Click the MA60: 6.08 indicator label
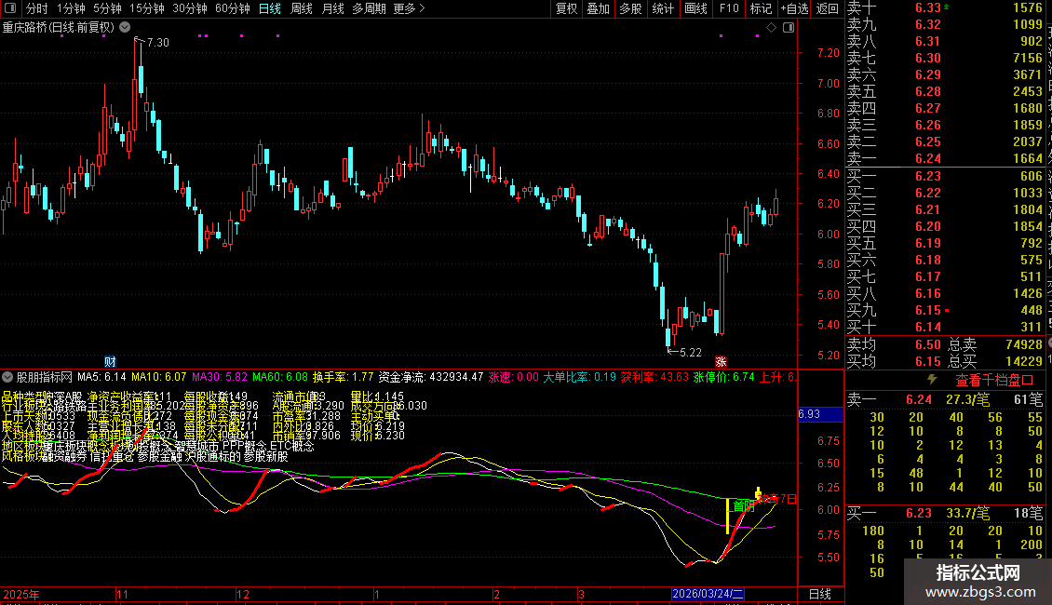The image size is (1052, 605). tap(280, 377)
